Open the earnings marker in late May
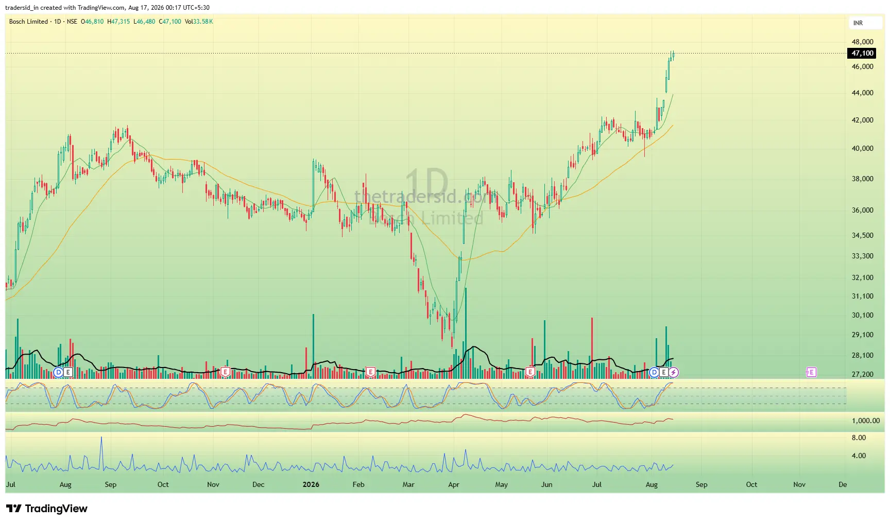 530,372
